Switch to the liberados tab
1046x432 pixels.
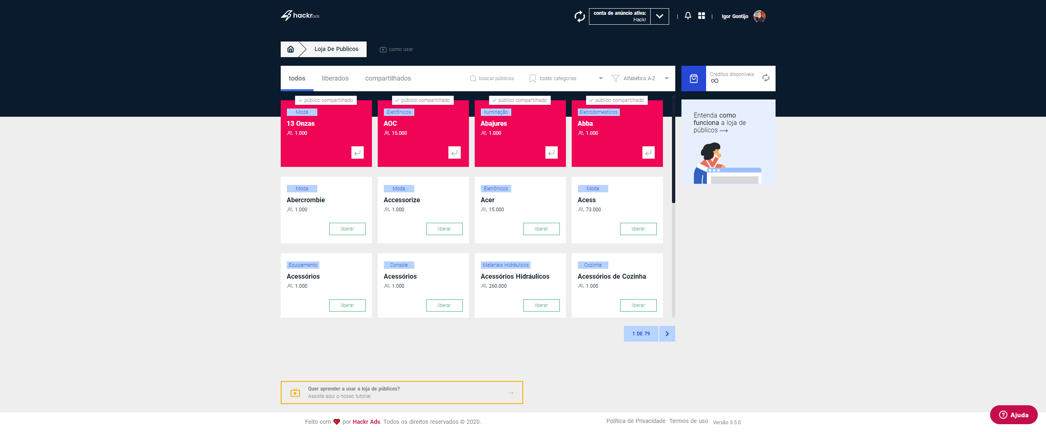[x=335, y=79]
